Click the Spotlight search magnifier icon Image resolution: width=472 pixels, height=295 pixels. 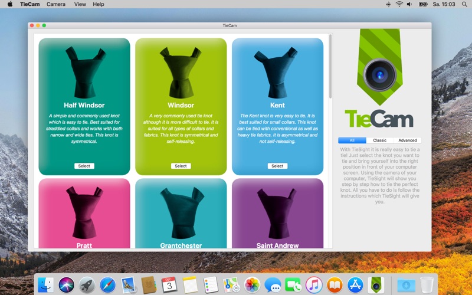pyautogui.click(x=464, y=4)
